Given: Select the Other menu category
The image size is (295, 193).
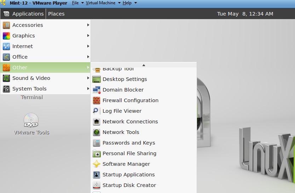Looking at the screenshot, I should coord(45,68).
